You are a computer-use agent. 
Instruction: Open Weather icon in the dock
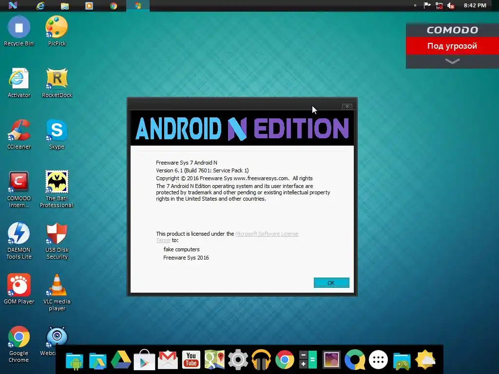coord(425,360)
